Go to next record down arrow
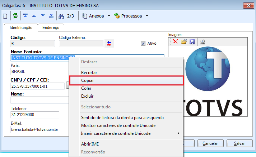Screen dimensions: 256x157 coord(43,16)
